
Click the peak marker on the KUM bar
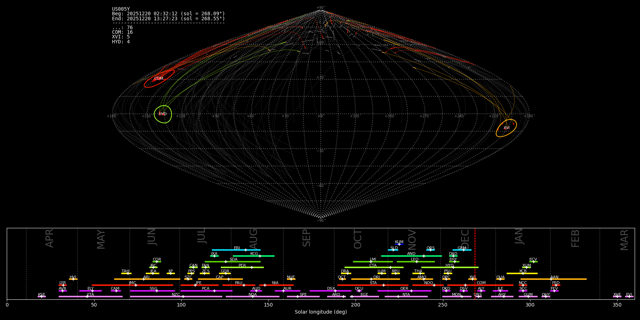click(x=399, y=244)
